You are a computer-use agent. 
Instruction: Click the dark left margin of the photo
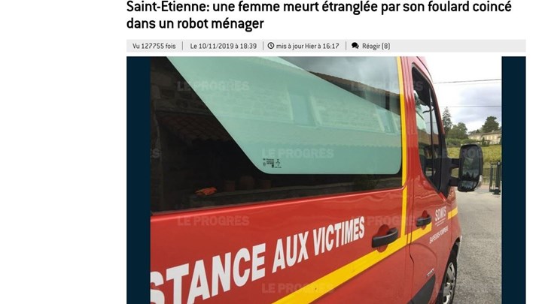coord(139,180)
